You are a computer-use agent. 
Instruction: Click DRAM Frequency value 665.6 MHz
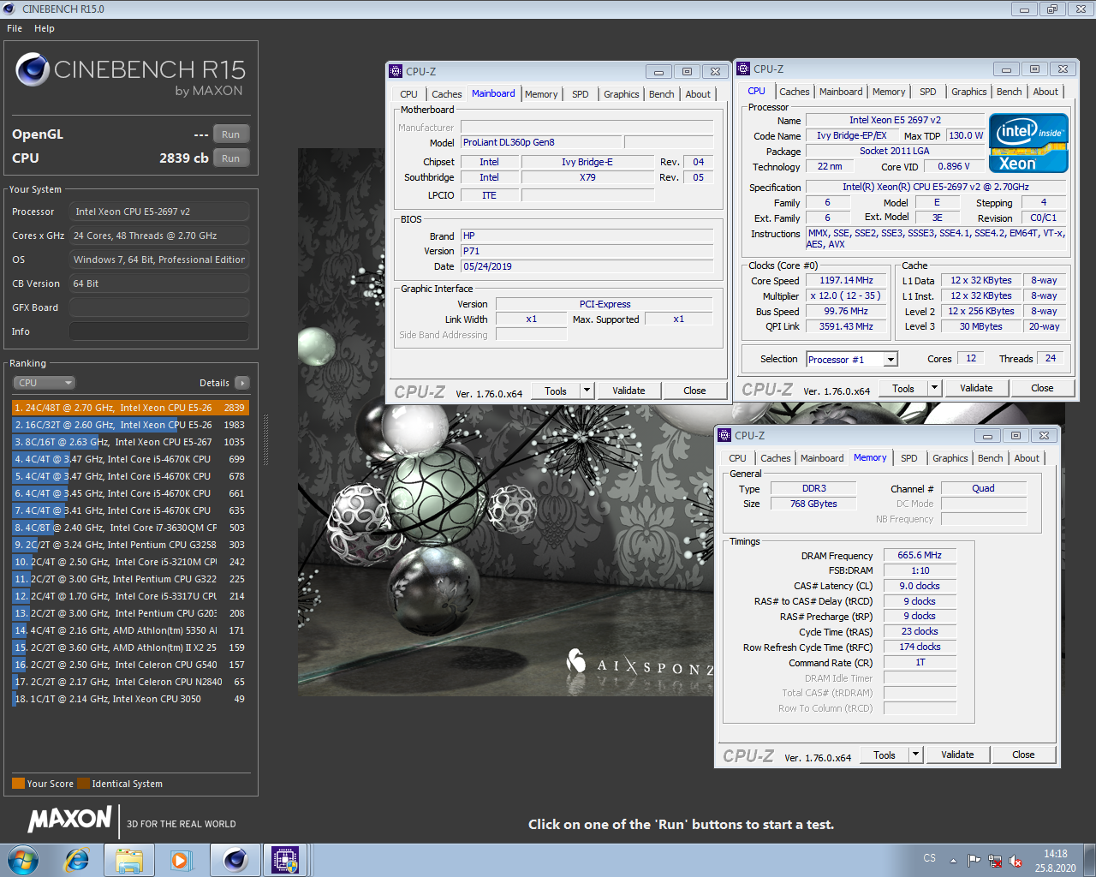[x=920, y=555]
